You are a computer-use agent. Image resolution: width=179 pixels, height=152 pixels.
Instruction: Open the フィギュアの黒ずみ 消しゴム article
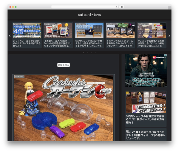coord(152,35)
